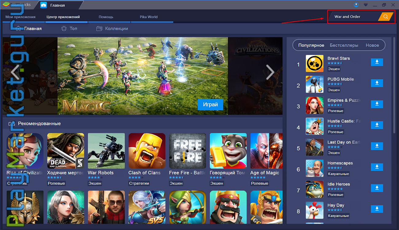The width and height of the screenshot is (399, 230).
Task: Show the previous banner with left arrow
Action: pyautogui.click(x=15, y=72)
